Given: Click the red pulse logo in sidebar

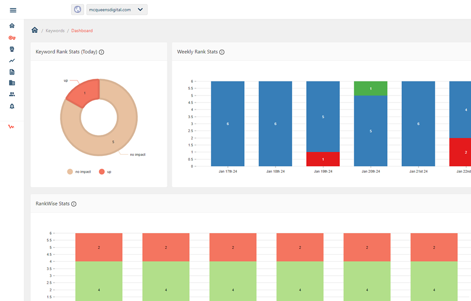Looking at the screenshot, I should 12,127.
